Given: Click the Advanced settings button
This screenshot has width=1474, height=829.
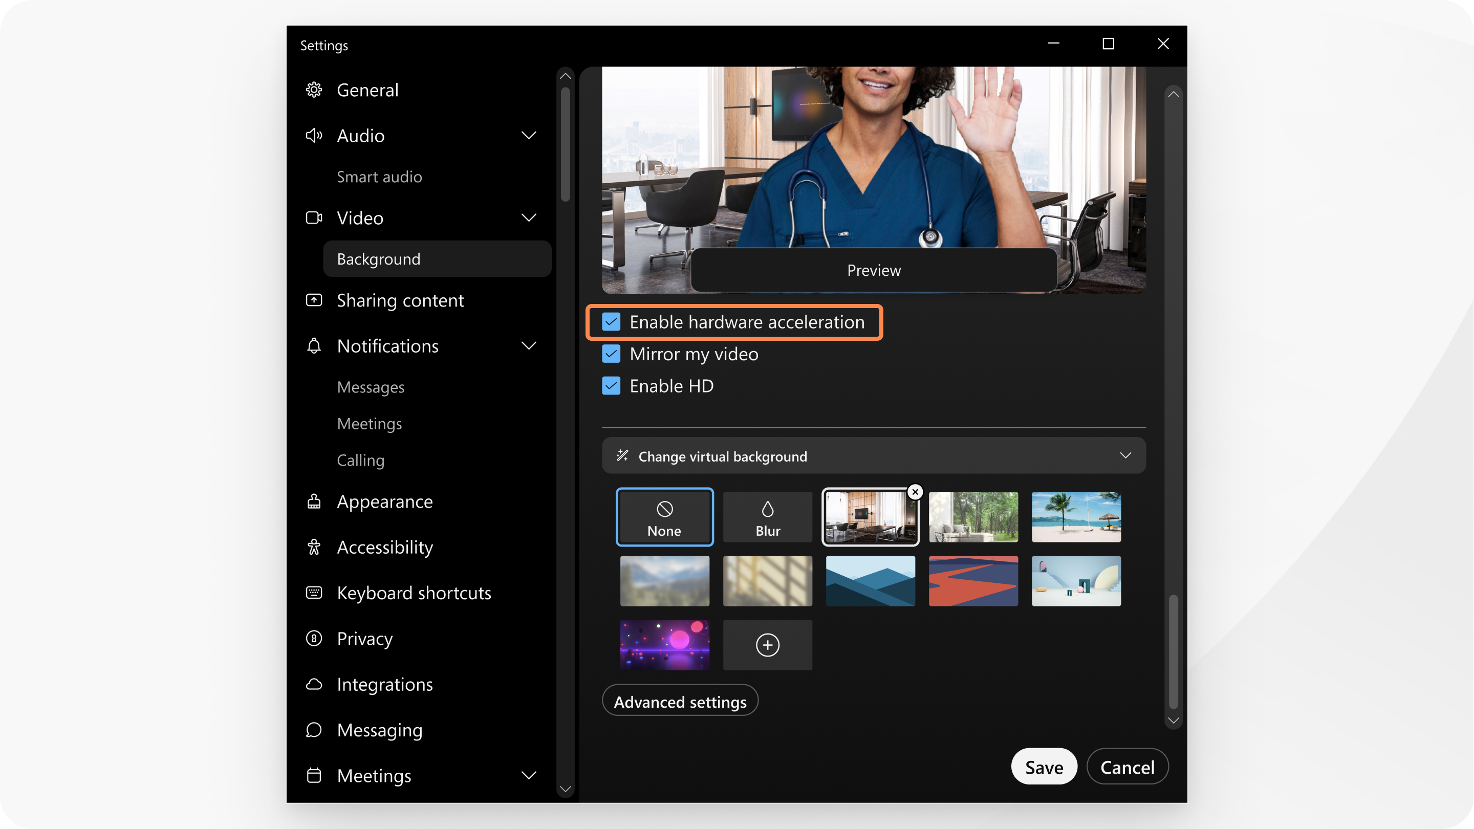Looking at the screenshot, I should tap(680, 702).
